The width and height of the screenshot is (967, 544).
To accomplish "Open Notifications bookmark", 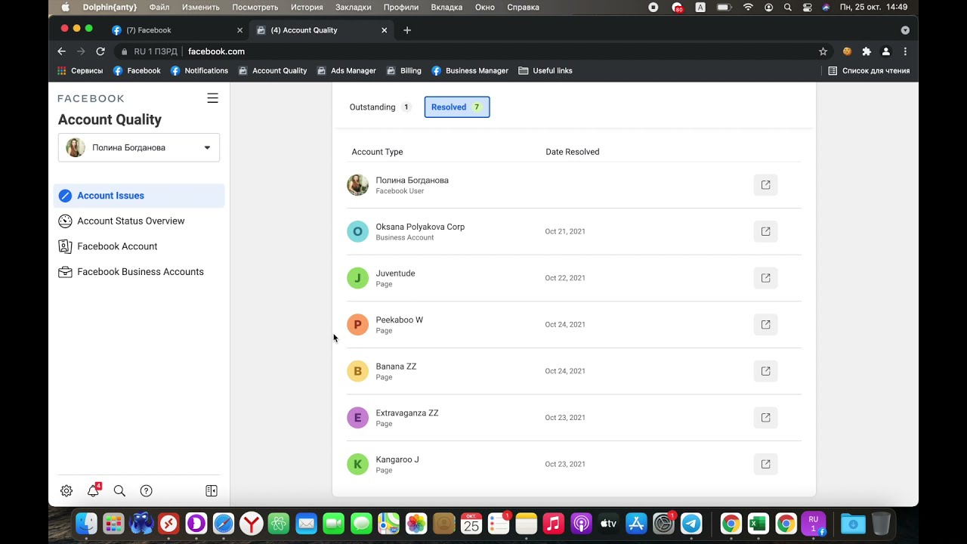I will 199,71.
